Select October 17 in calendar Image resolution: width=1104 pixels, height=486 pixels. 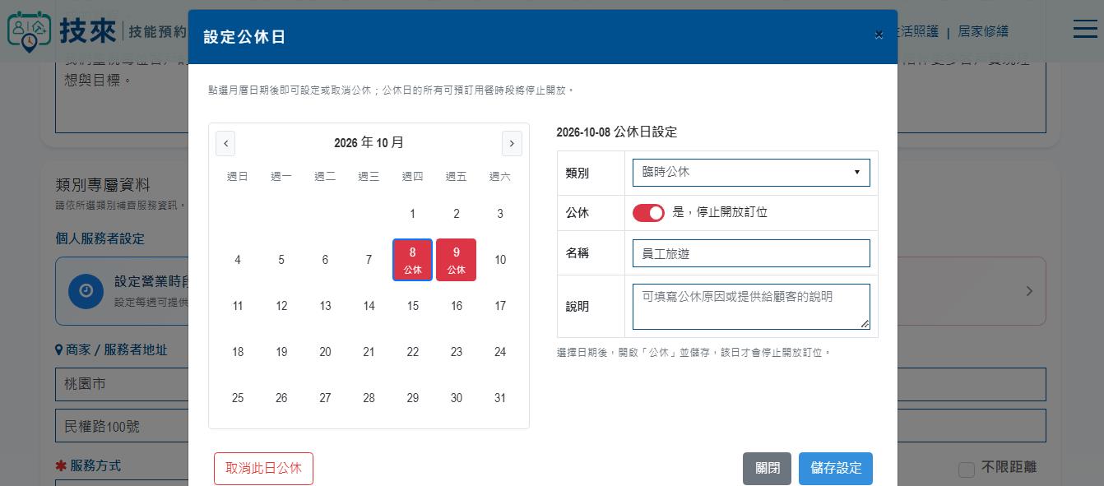point(500,306)
